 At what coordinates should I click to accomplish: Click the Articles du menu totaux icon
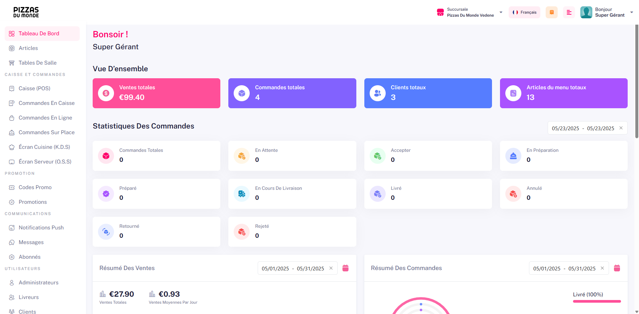[513, 93]
